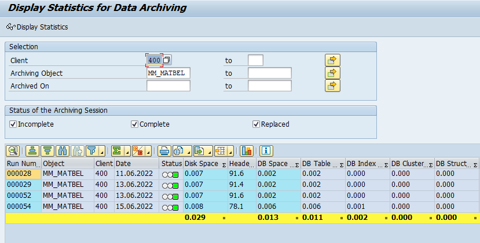Focus the Client from field
Screen dimensions: 480x243
[x=154, y=60]
